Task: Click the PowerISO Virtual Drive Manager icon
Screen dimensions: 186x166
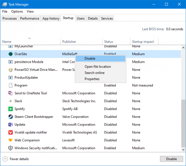Action: tap(11, 70)
